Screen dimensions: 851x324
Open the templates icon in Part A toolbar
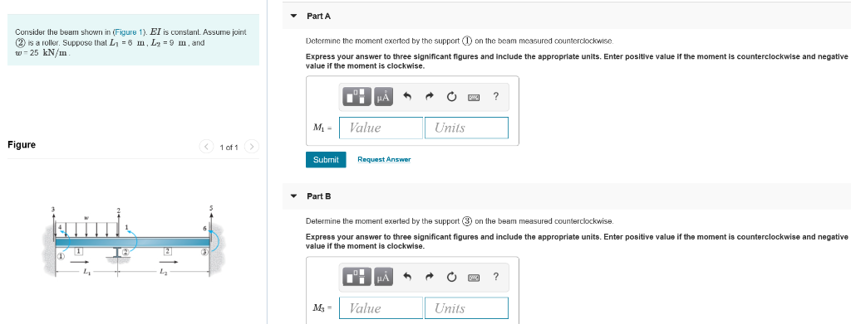[x=357, y=97]
